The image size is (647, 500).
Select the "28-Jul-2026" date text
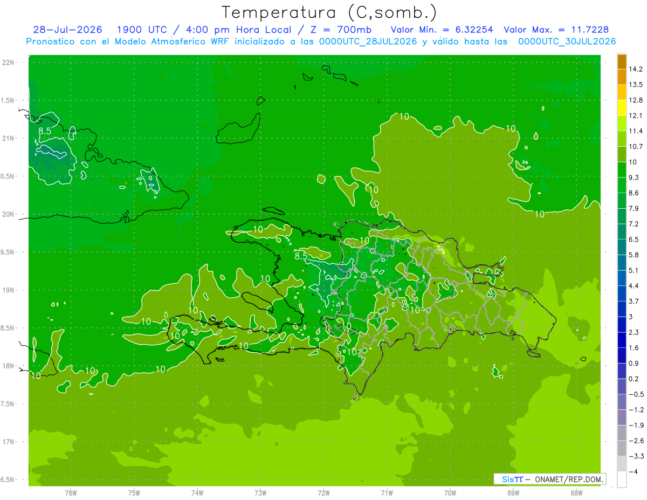tap(69, 30)
